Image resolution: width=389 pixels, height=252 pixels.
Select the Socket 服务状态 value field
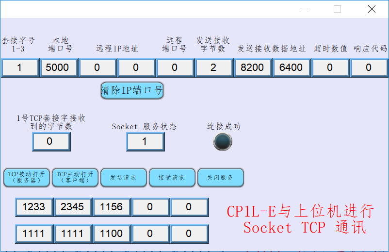pyautogui.click(x=145, y=141)
